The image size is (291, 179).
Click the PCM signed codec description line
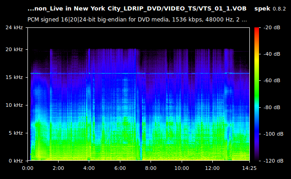coord(137,20)
